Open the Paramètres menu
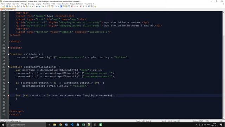The image size is (225, 127). (x=46, y=4)
